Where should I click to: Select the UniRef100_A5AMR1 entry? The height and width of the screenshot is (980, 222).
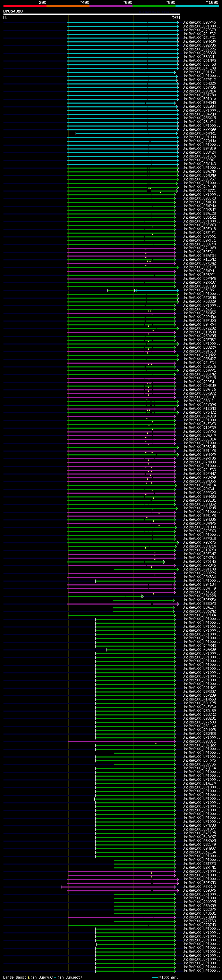click(x=199, y=133)
